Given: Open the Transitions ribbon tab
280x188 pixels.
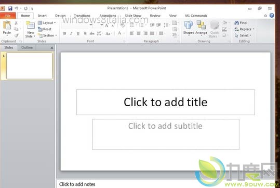Looking at the screenshot, I should click(82, 16).
